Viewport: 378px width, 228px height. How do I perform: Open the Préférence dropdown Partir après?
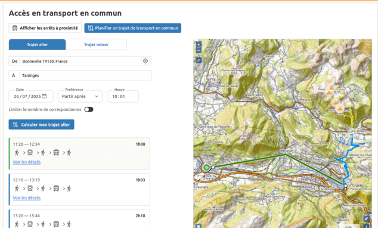pyautogui.click(x=80, y=96)
